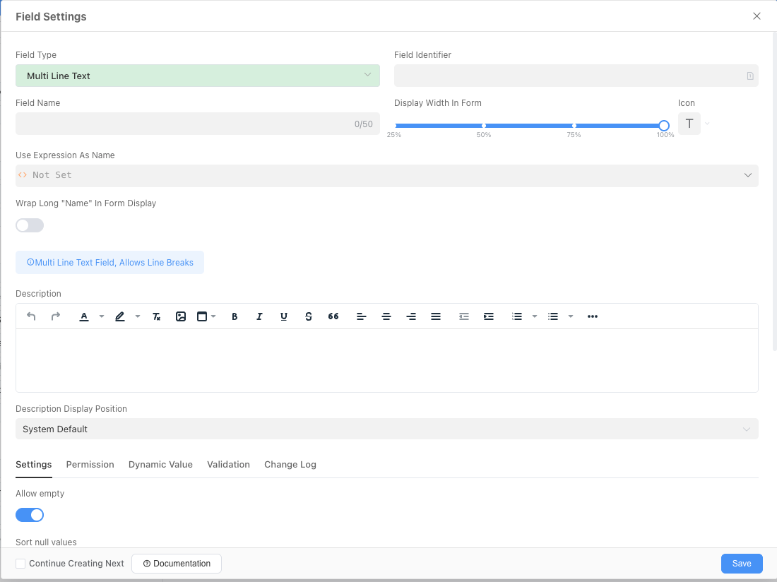
Task: Expand the Use Expression As Name dropdown
Action: [386, 175]
